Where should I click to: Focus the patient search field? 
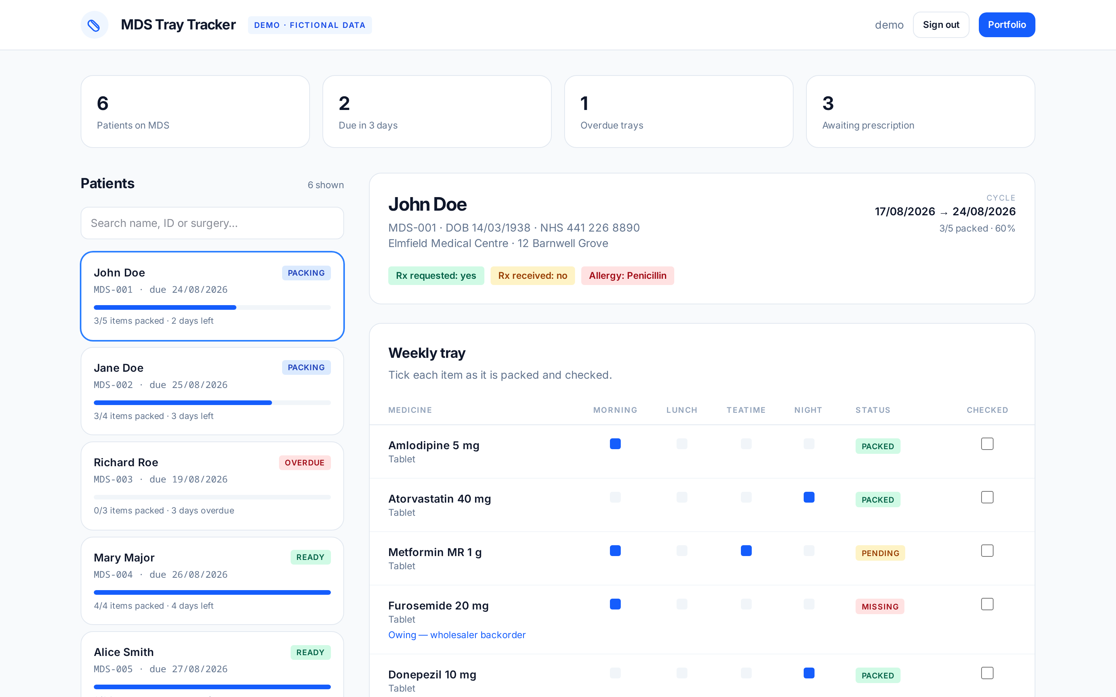(212, 223)
